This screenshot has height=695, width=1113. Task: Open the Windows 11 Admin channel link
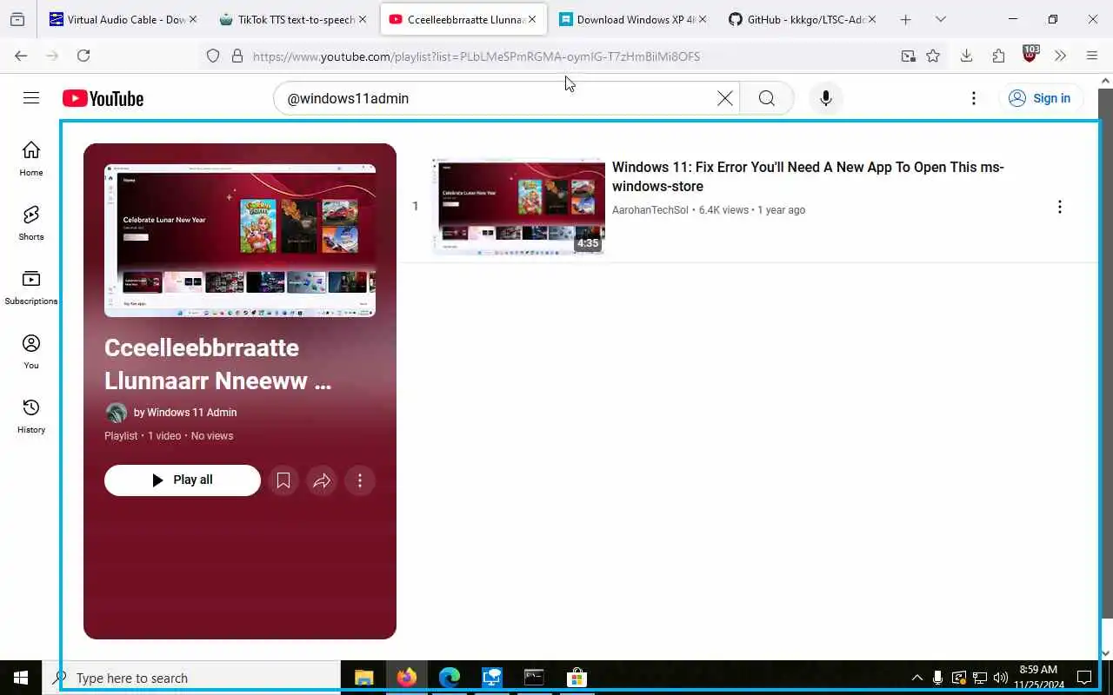pos(191,413)
